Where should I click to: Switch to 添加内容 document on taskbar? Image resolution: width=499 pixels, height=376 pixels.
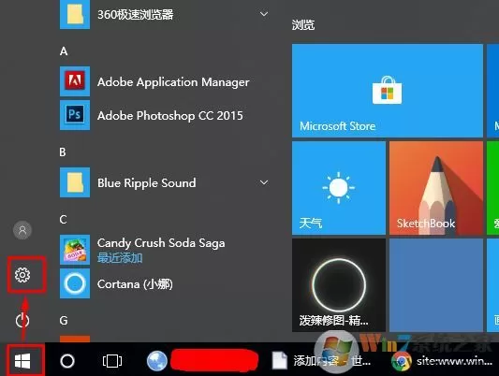pyautogui.click(x=321, y=361)
